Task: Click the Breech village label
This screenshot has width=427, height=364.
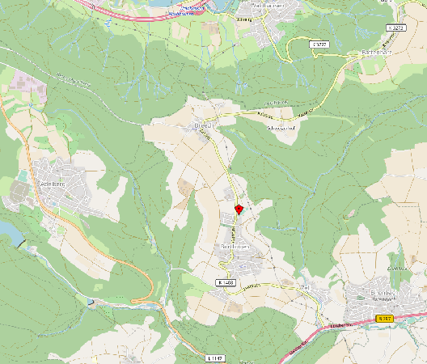Action: point(205,125)
